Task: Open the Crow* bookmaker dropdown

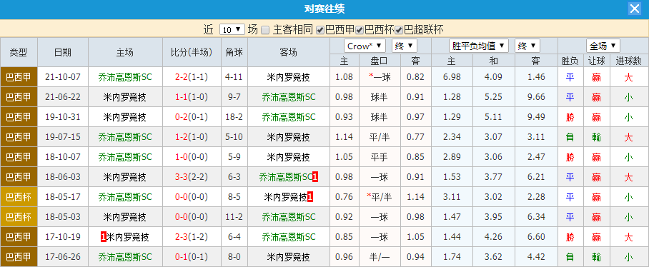Action: 365,46
